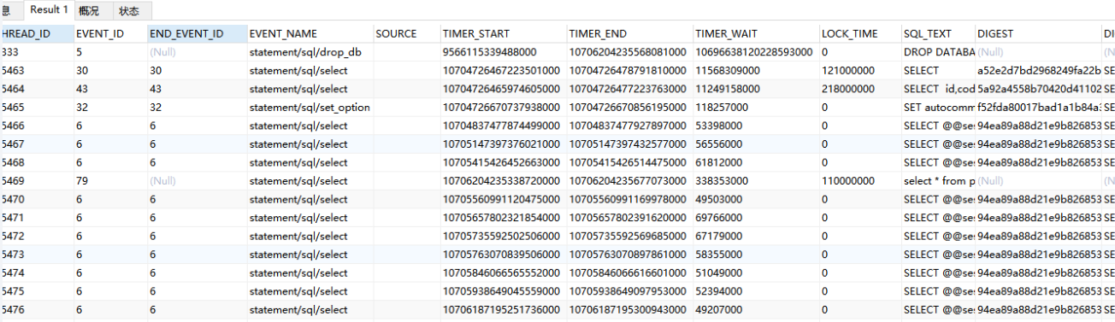
Task: Click the LOCK_TIME column header
Action: [859, 33]
